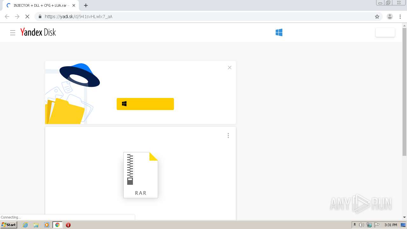Viewport: 407px width, 229px height.
Task: Close the Yandex Disk promo banner
Action: pos(230,67)
